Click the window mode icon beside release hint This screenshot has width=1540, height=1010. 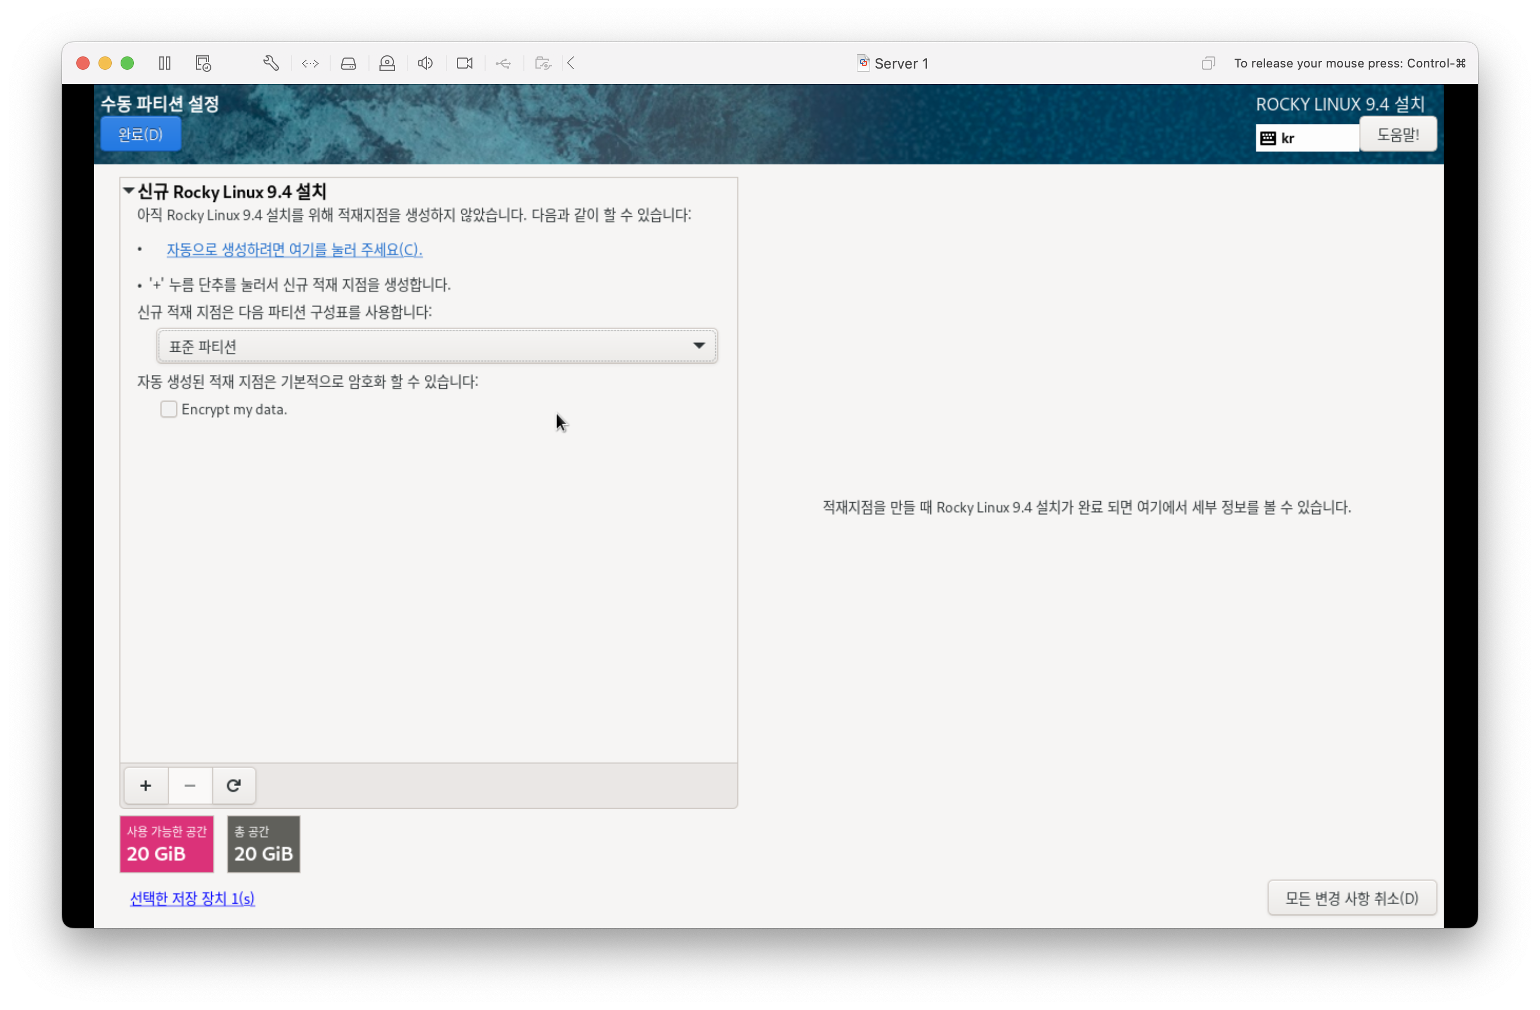(x=1208, y=63)
